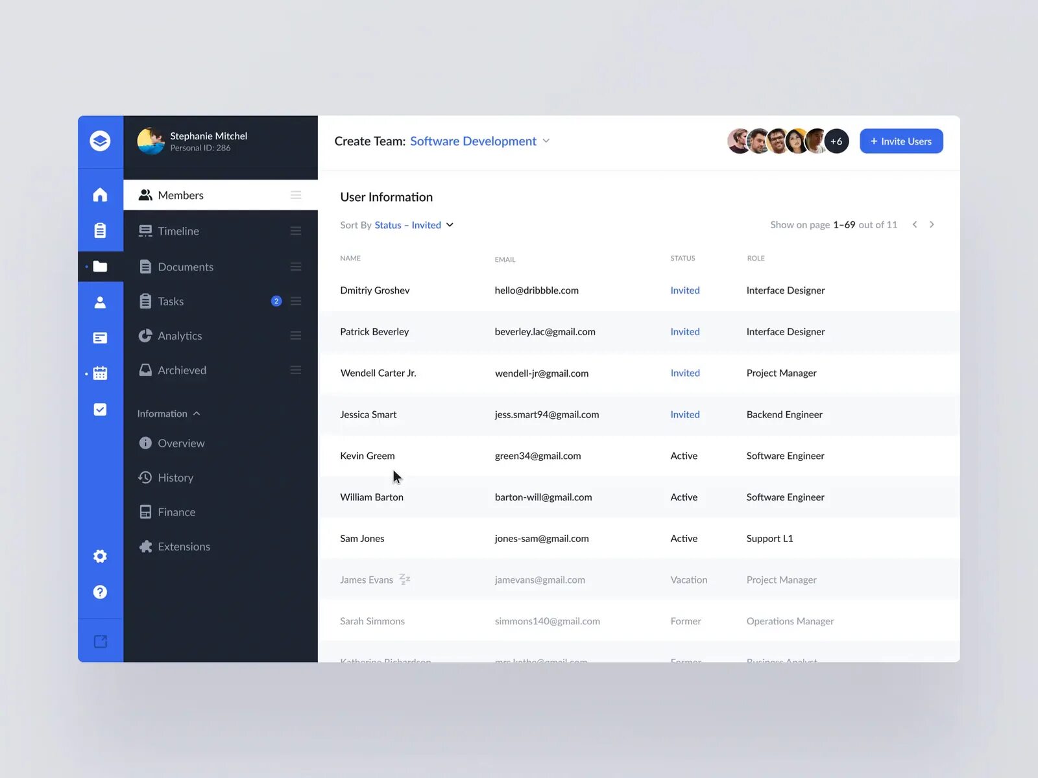Click the hamburger handle on Archieved row
Viewport: 1038px width, 778px height.
(296, 370)
